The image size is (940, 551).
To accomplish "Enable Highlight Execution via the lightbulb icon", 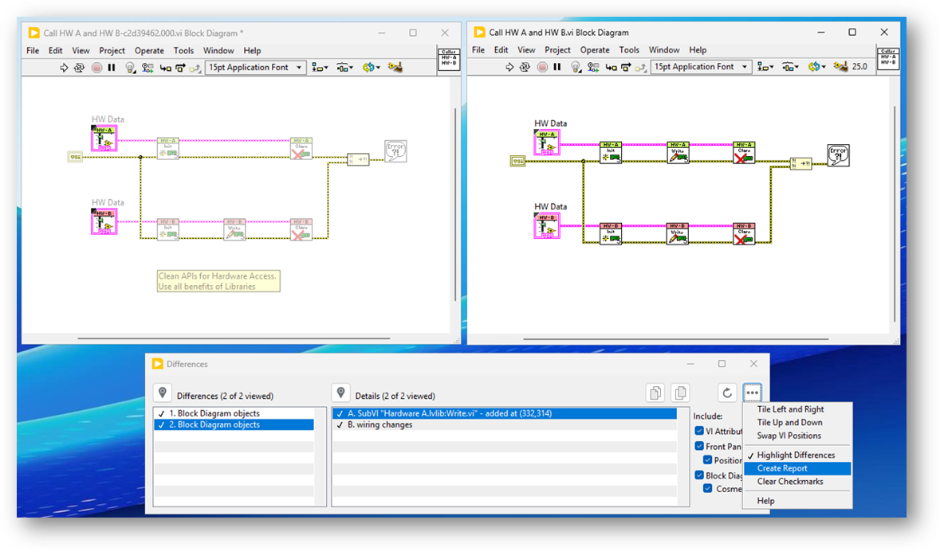I will pyautogui.click(x=129, y=67).
